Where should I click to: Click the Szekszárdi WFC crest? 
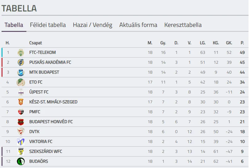coord(21,152)
